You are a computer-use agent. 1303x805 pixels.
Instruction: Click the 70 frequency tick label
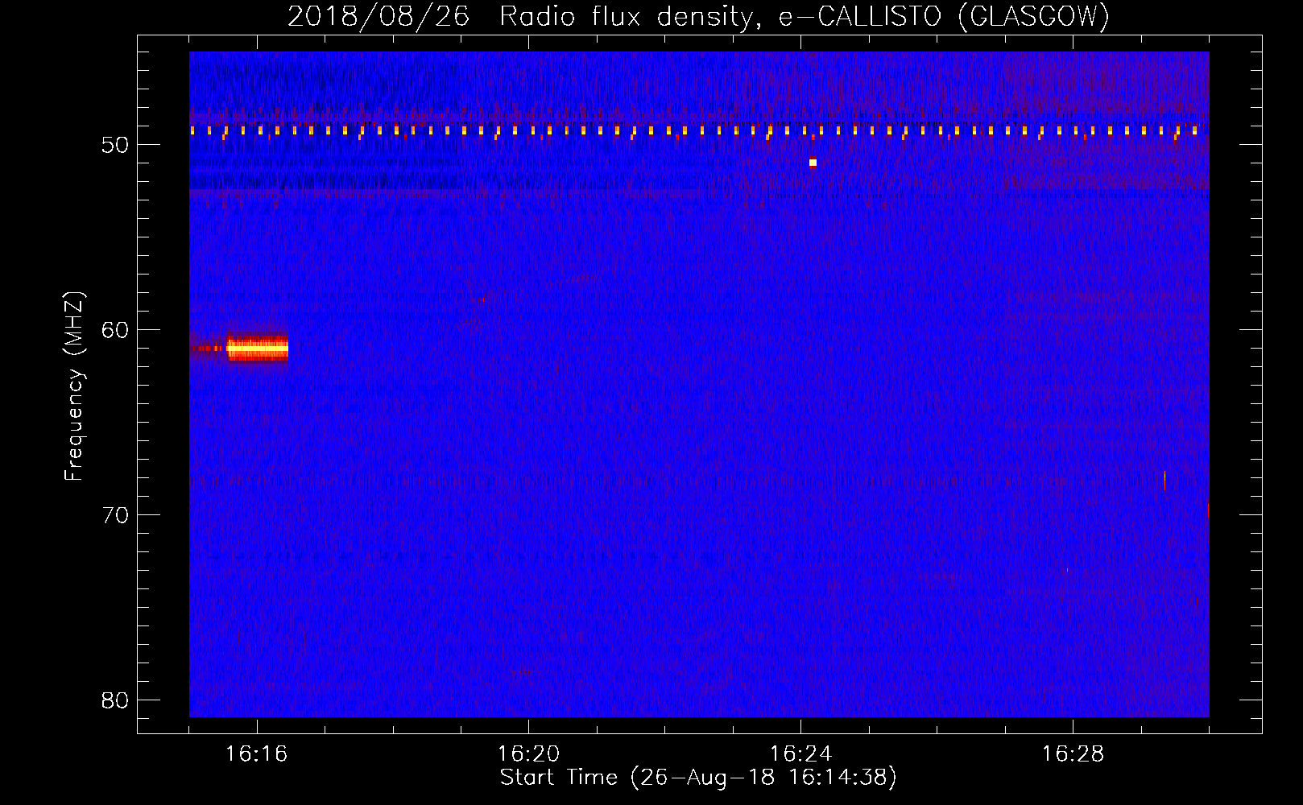[x=115, y=515]
